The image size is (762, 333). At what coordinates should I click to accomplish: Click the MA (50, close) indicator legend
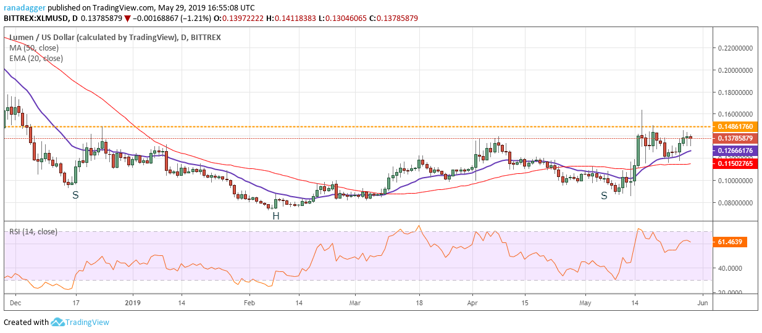pos(35,47)
